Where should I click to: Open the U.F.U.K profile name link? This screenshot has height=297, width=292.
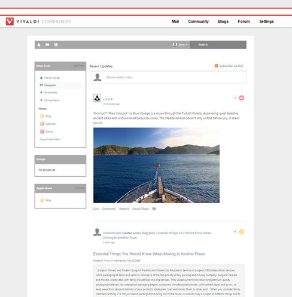pyautogui.click(x=108, y=99)
